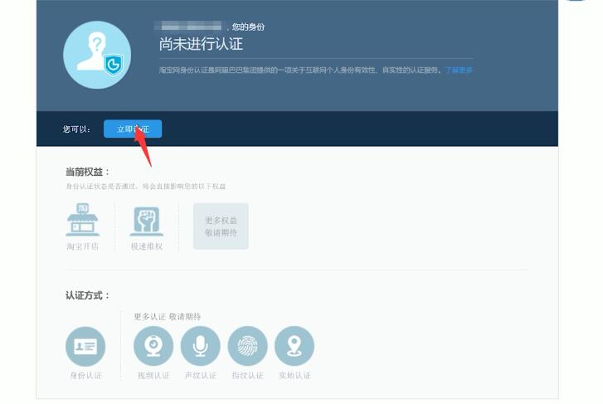Select the 淘宝开店 shop icon
The image size is (603, 404).
click(x=83, y=220)
